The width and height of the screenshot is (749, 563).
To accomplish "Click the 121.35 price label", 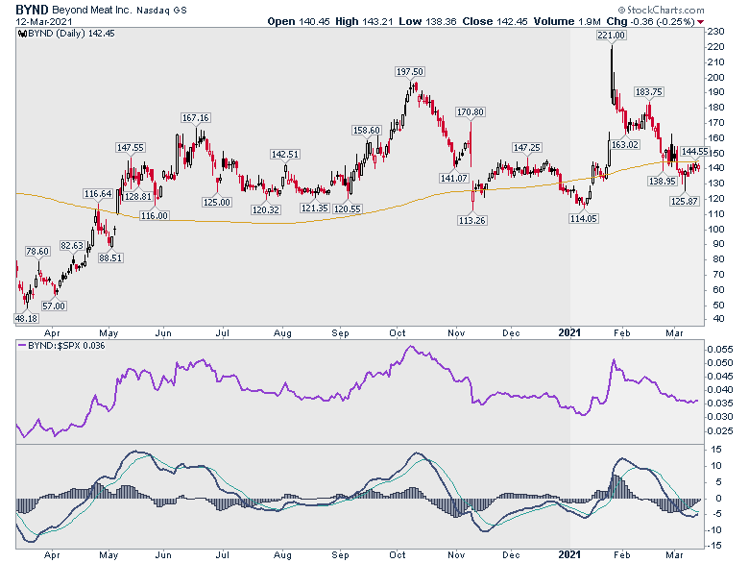I will 314,208.
